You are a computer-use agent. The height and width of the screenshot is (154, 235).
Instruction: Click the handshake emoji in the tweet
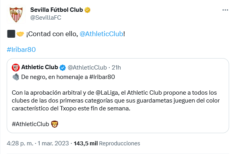click(20, 34)
